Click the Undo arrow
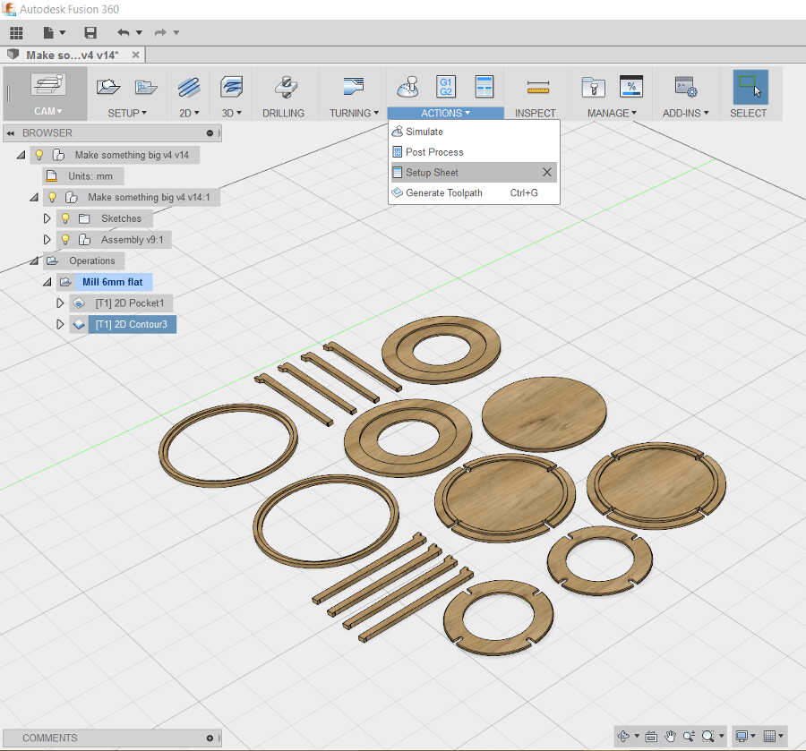This screenshot has width=806, height=751. [x=123, y=33]
